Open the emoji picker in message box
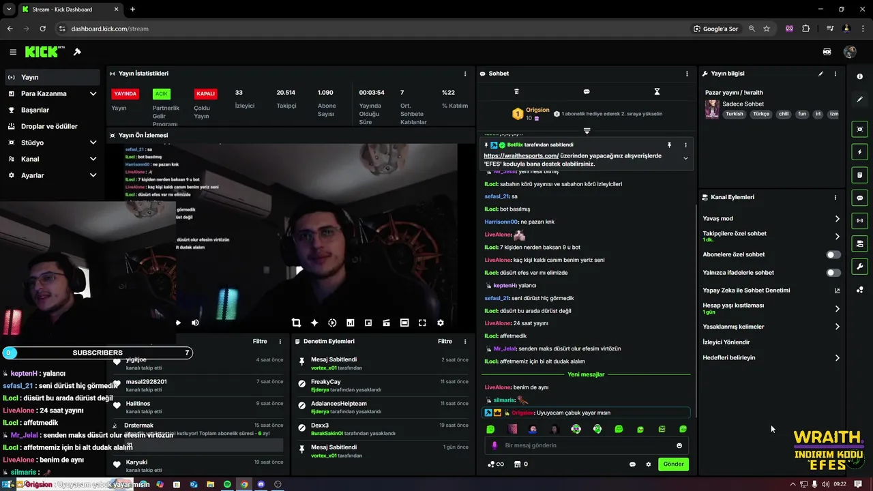Screen dimensions: 873x491 tap(679, 445)
